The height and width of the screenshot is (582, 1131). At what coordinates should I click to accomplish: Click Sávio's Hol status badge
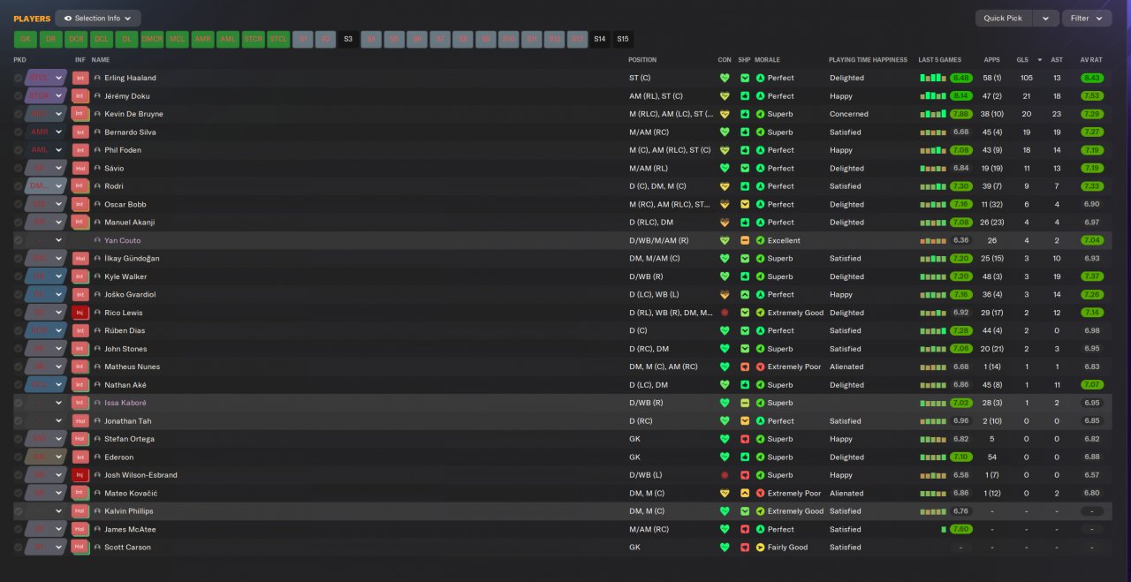tap(80, 168)
